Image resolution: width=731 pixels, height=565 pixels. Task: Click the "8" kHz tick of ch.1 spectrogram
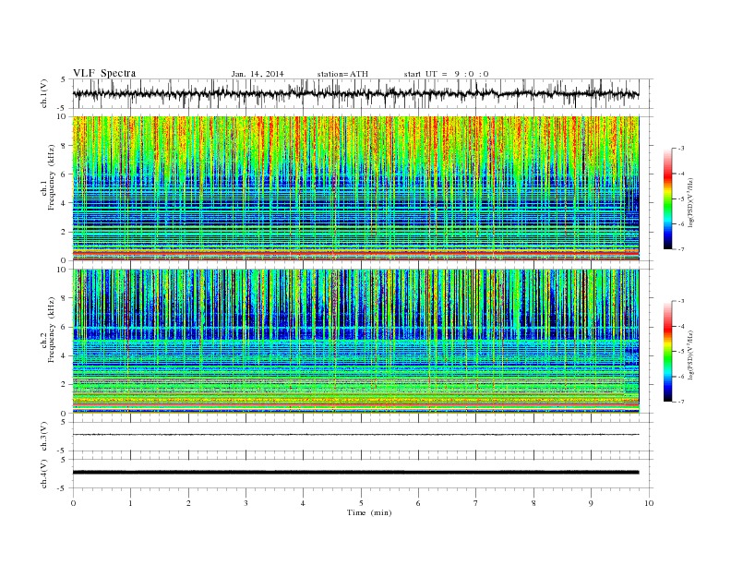64,146
